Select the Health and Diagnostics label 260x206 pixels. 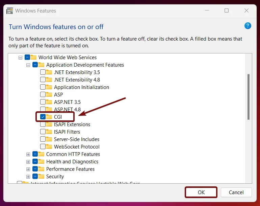(x=72, y=162)
